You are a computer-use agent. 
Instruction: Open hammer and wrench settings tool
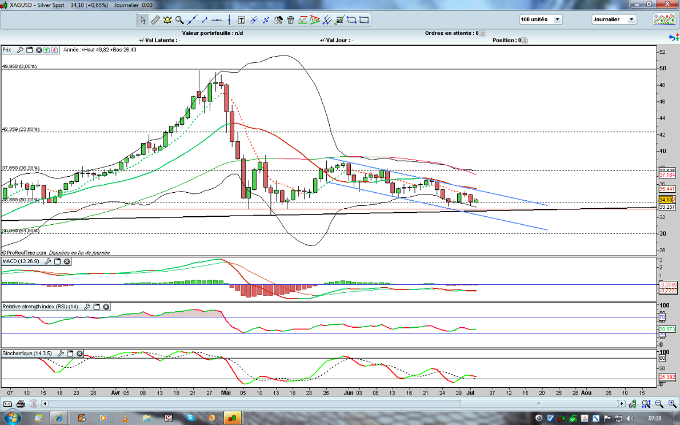click(278, 20)
